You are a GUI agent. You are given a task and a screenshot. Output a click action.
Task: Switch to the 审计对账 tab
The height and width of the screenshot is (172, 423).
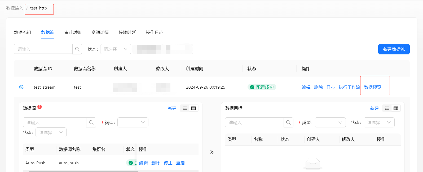tap(73, 32)
